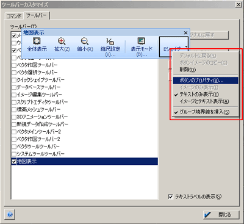This screenshot has height=224, width=244.
Task: Toggle the first checked checkbox (メ…) in list
Action: (x=14, y=36)
